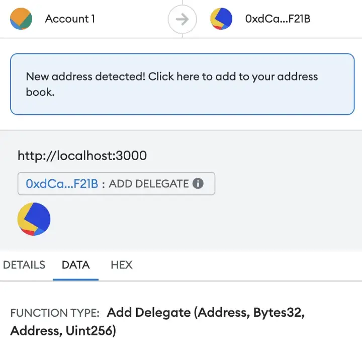Click the large contract identicon

[34, 219]
